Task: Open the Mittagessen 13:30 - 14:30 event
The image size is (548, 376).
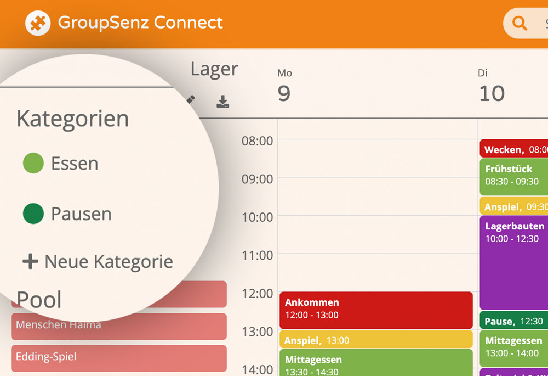Action: pos(376,363)
